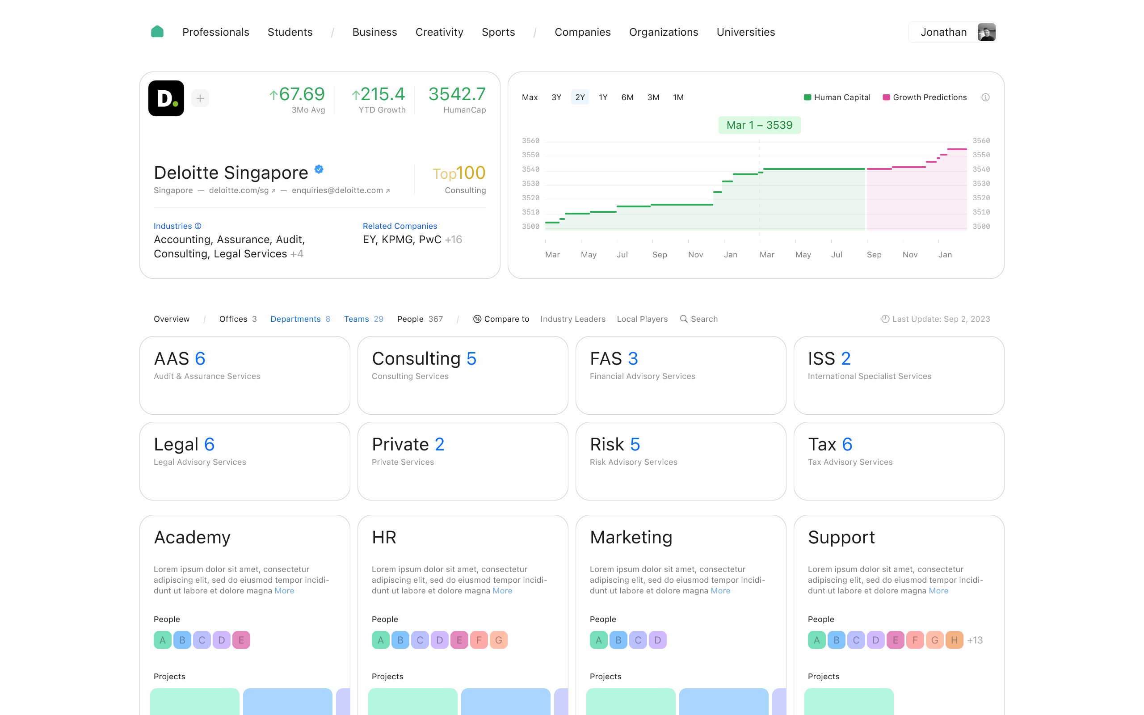Viewport: 1144px width, 715px height.
Task: Click the plus button beside Deloitte logo
Action: click(200, 98)
